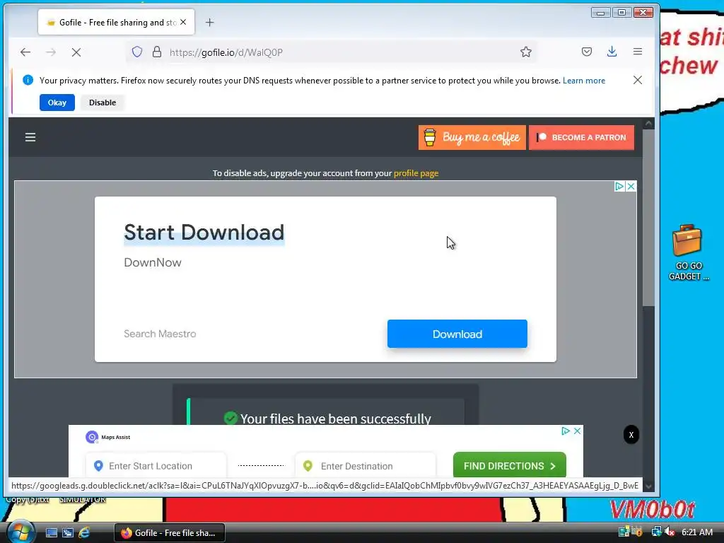The image size is (724, 543).
Task: Click the AdChoices icon on Maps Assist ad
Action: [566, 431]
